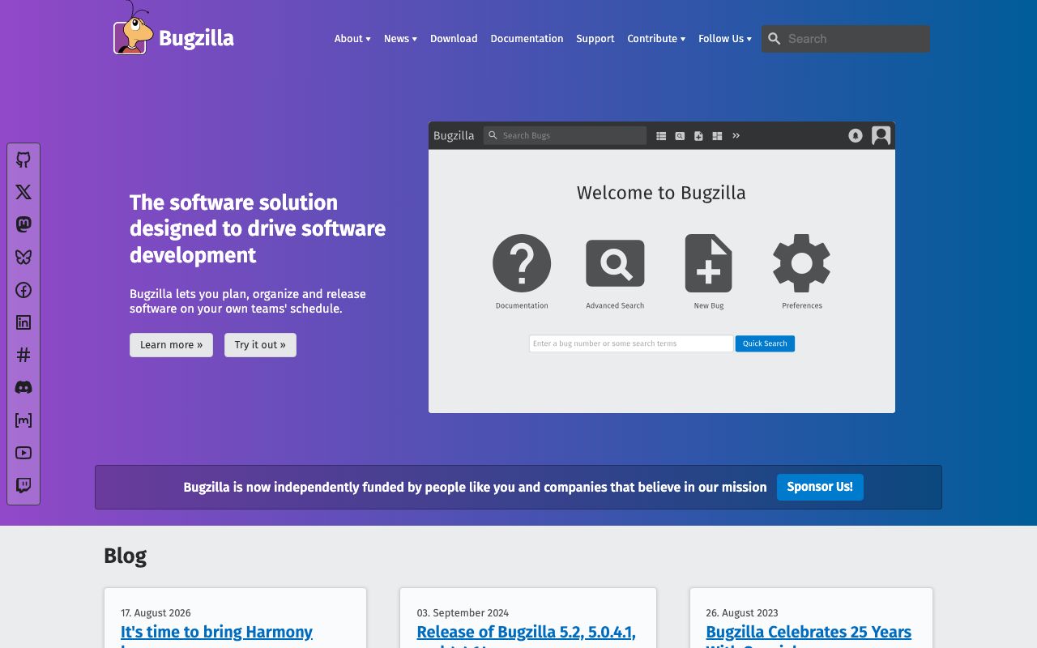Open the LinkedIn icon in the sidebar
This screenshot has width=1037, height=648.
click(23, 322)
